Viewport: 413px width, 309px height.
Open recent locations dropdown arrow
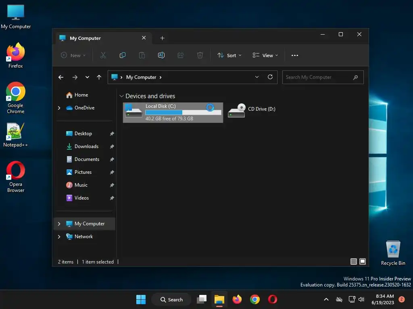pos(87,77)
